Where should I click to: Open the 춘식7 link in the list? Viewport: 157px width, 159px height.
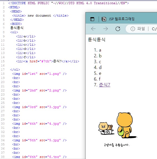click(104, 85)
